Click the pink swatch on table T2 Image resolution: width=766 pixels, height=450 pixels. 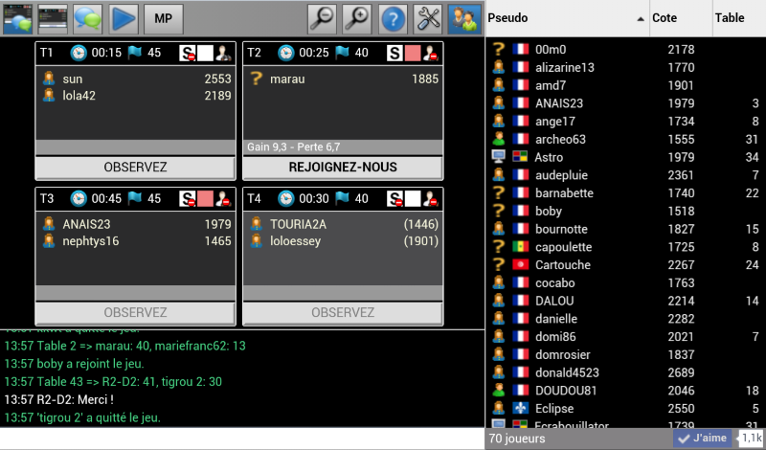[413, 53]
